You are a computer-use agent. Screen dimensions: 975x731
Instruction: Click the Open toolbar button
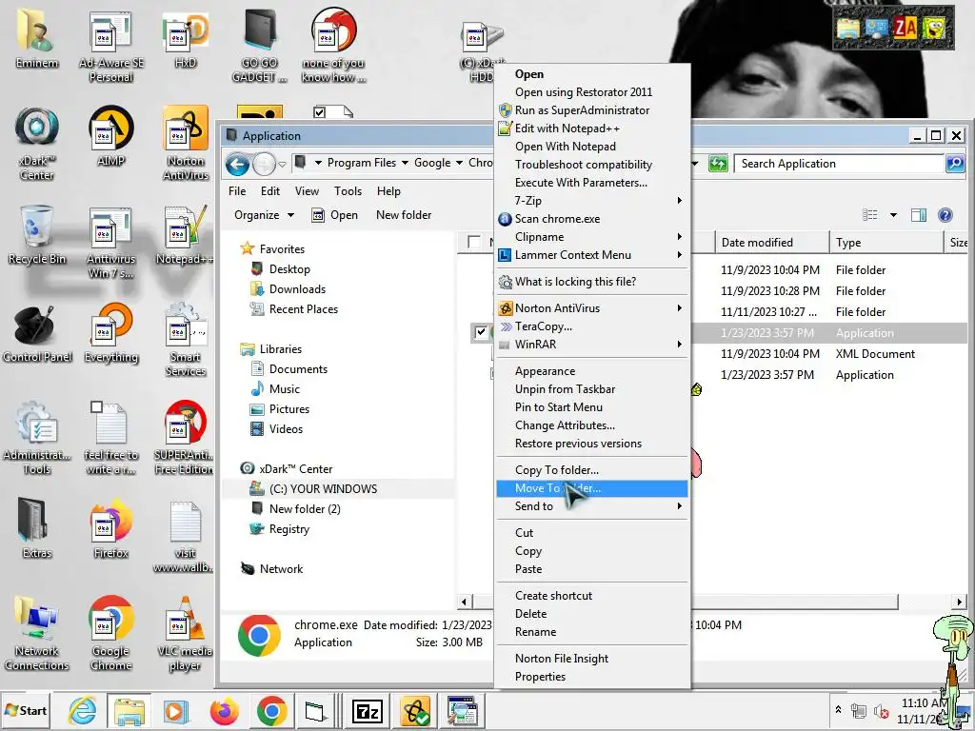pyautogui.click(x=334, y=215)
